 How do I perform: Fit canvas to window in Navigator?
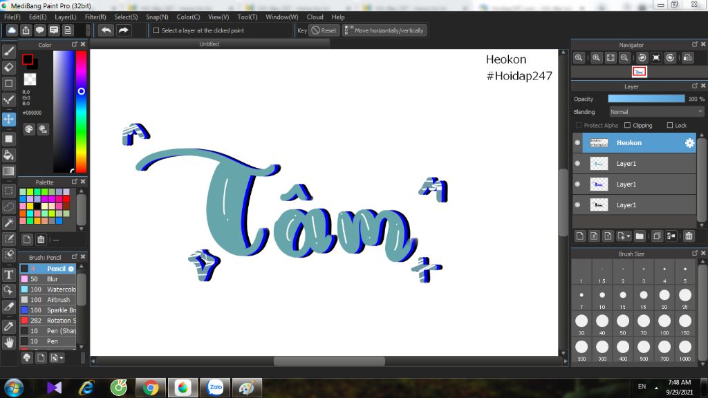point(611,58)
